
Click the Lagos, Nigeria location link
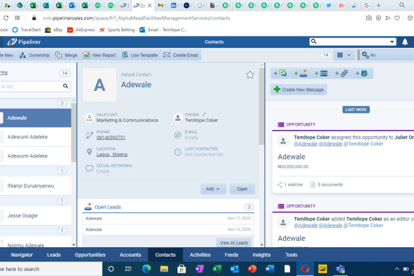pyautogui.click(x=112, y=154)
